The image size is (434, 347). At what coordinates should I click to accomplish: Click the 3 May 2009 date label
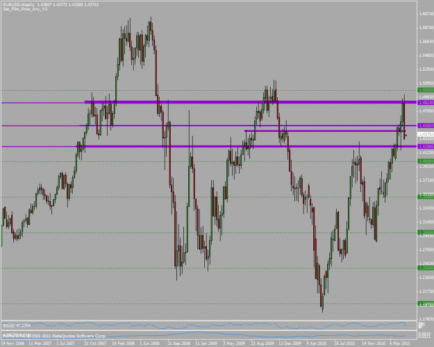tap(234, 344)
